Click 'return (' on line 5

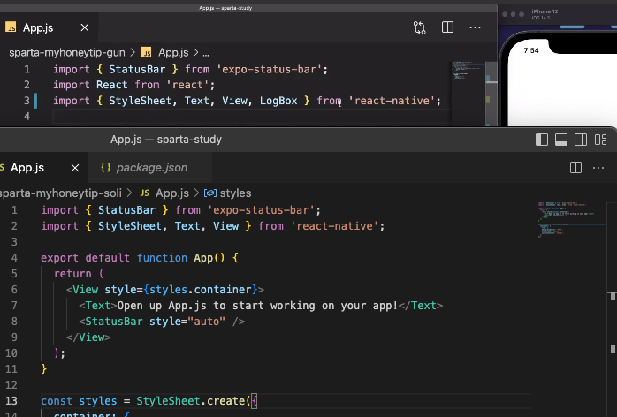(x=79, y=274)
